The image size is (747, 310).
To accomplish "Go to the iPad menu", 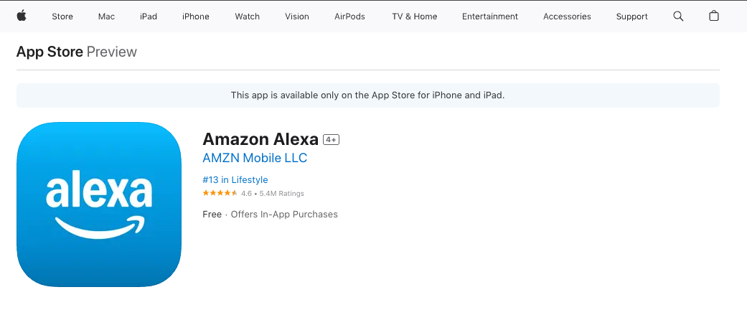I will [149, 17].
